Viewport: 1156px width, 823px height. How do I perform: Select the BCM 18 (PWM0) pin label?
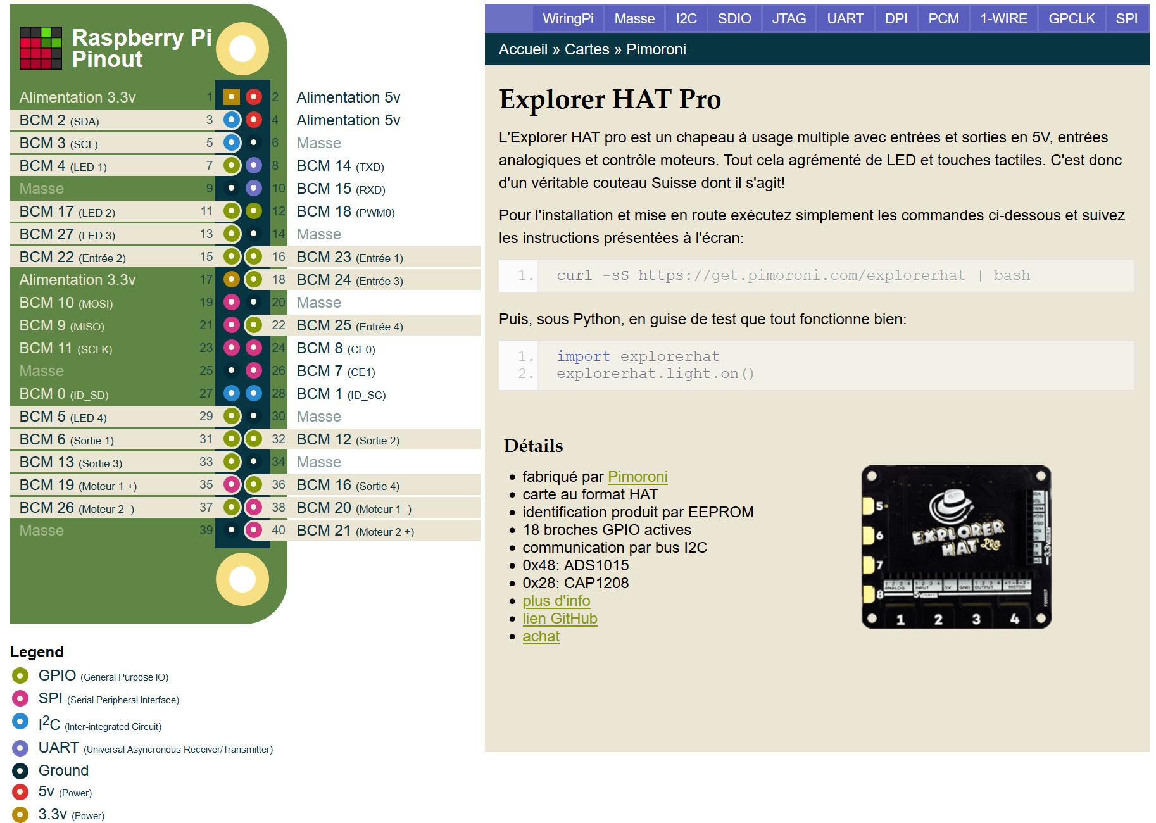(x=346, y=211)
